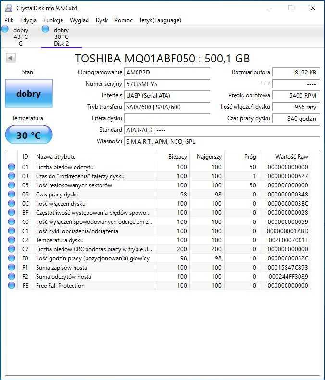Open the Wygląd menu

(x=79, y=20)
